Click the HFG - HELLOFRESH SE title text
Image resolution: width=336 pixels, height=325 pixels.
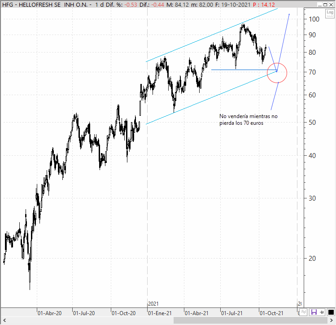click(x=31, y=4)
